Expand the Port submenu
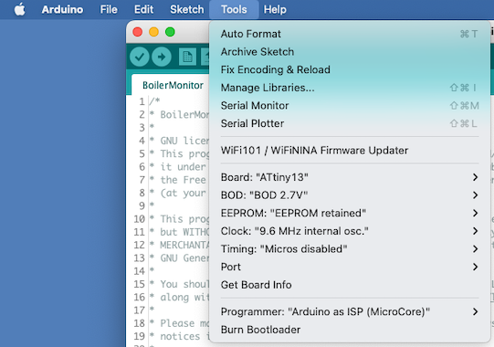494x347 pixels. (x=350, y=267)
